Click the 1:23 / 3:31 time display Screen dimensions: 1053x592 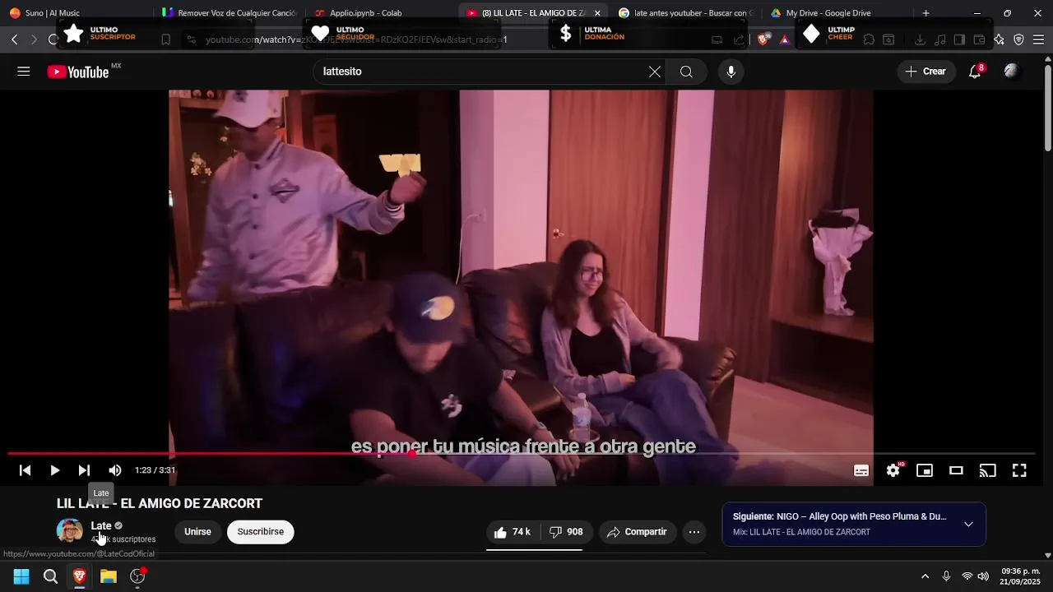tap(155, 470)
